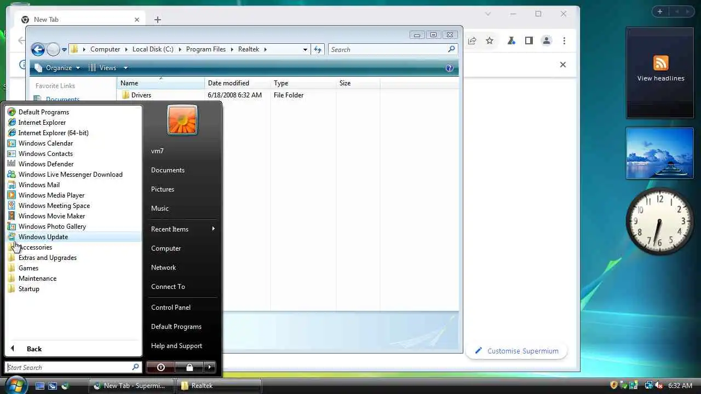
Task: Select Program Files in address breadcrumb
Action: pos(206,49)
